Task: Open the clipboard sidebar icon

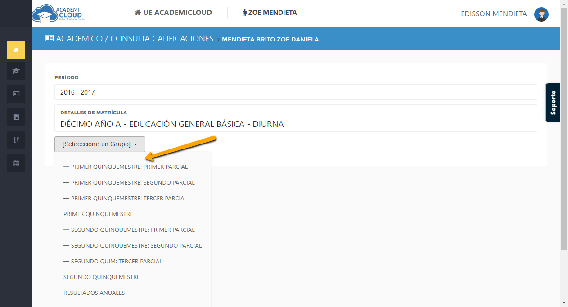Action: [x=16, y=117]
